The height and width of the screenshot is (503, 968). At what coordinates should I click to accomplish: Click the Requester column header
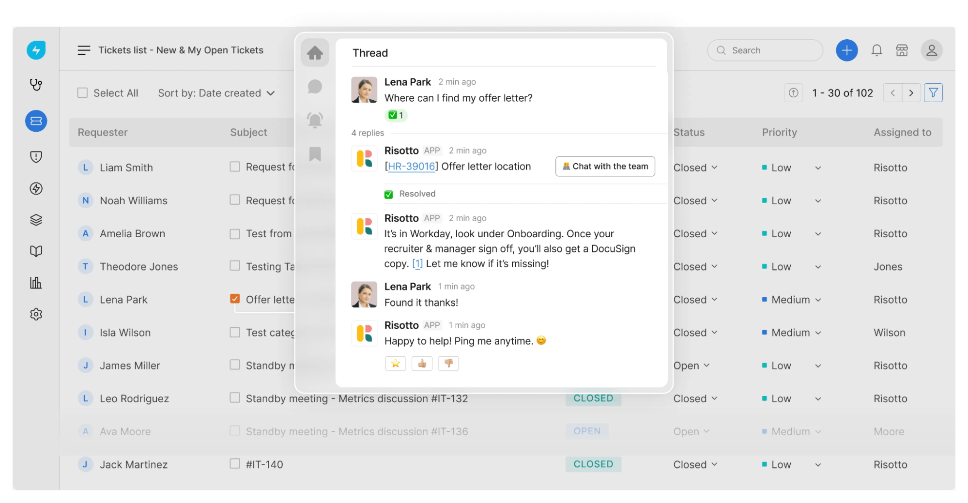pos(103,132)
